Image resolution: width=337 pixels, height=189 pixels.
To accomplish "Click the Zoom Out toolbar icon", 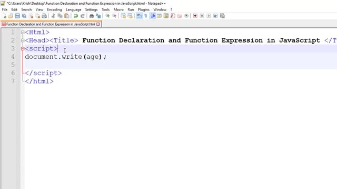I will pos(114,16).
